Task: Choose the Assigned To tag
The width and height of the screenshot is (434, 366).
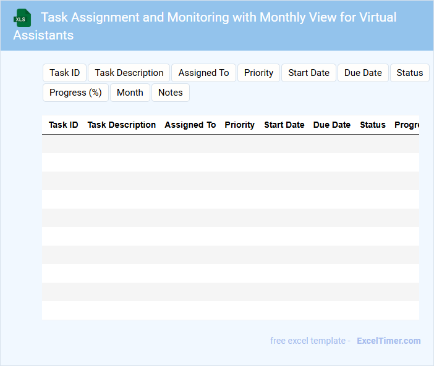Action: point(203,73)
